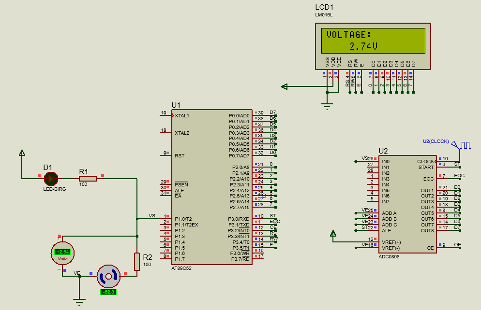
Task: Click the P3.6/WR pin label
Action: click(x=240, y=254)
